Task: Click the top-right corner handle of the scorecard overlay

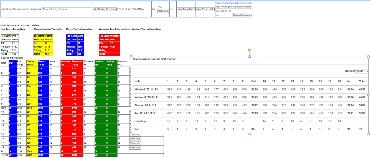Action: [368, 57]
